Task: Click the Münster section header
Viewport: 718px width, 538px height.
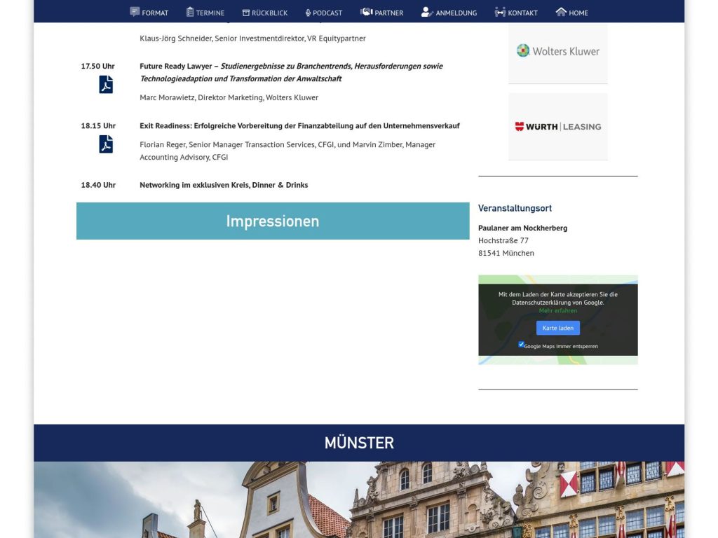Action: pos(359,443)
